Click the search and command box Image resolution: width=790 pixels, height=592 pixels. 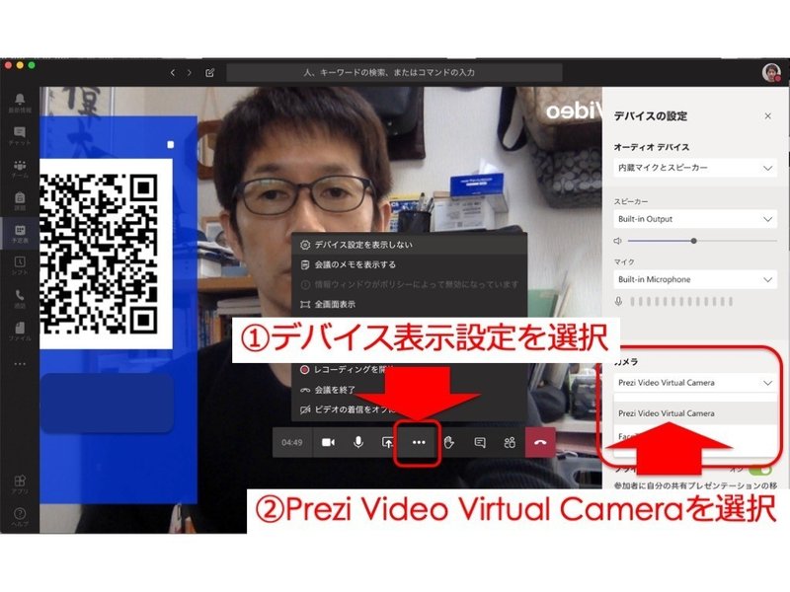click(x=394, y=72)
